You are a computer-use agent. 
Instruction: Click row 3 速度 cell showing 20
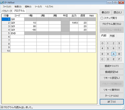tap(83, 26)
